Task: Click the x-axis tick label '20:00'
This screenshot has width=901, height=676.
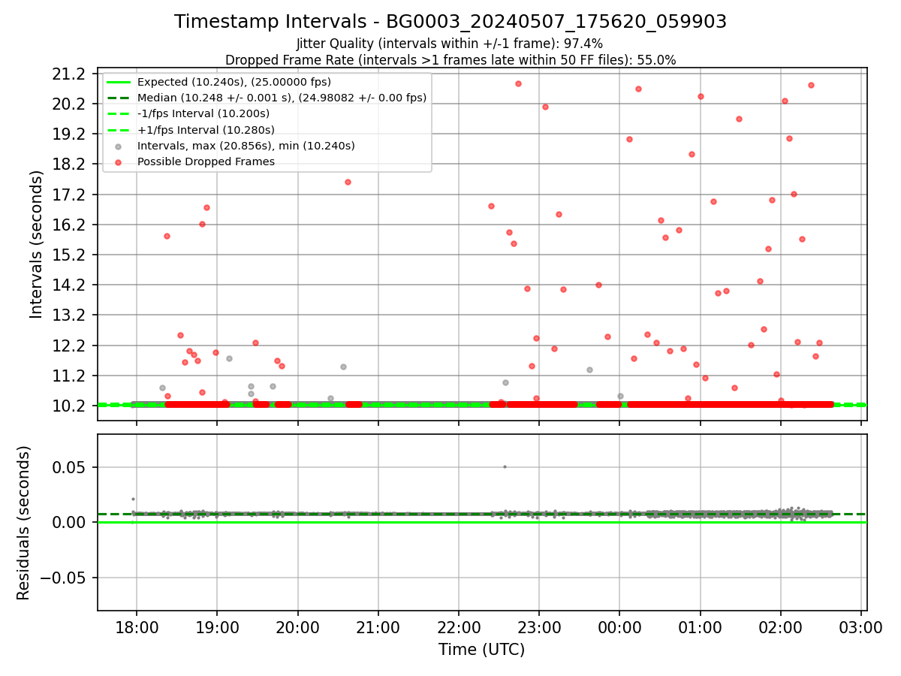Action: (297, 626)
